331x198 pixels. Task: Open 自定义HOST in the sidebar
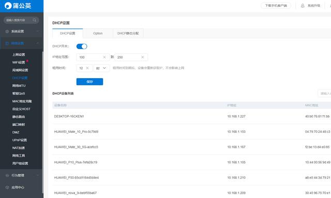[x=21, y=109]
